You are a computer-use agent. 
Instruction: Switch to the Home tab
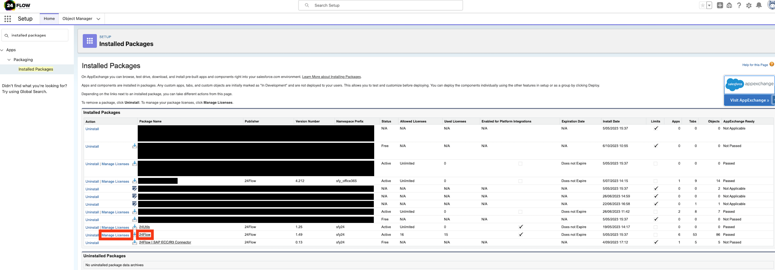[49, 19]
